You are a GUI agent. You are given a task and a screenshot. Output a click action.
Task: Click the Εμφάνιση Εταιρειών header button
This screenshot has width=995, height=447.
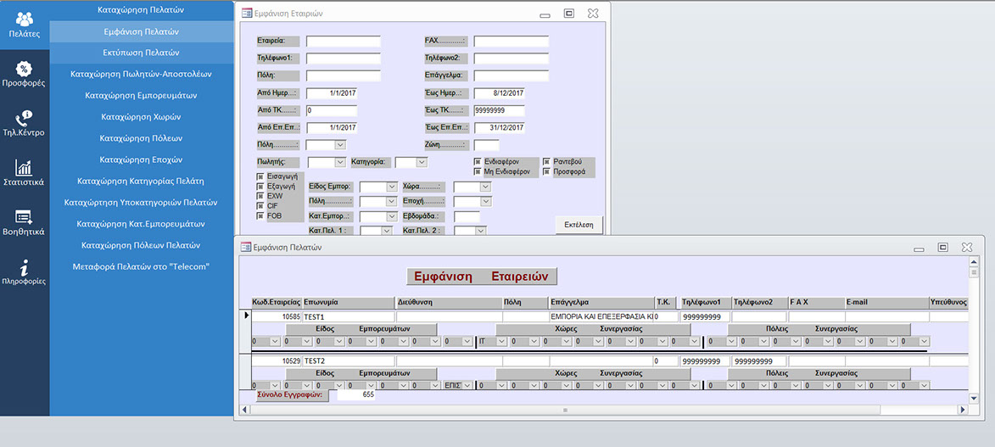(481, 277)
